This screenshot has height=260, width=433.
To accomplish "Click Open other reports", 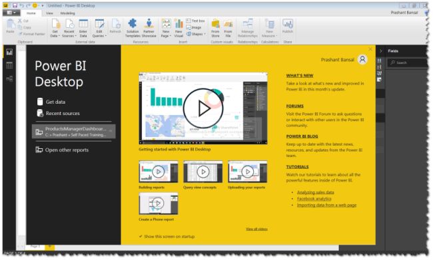I will point(62,150).
